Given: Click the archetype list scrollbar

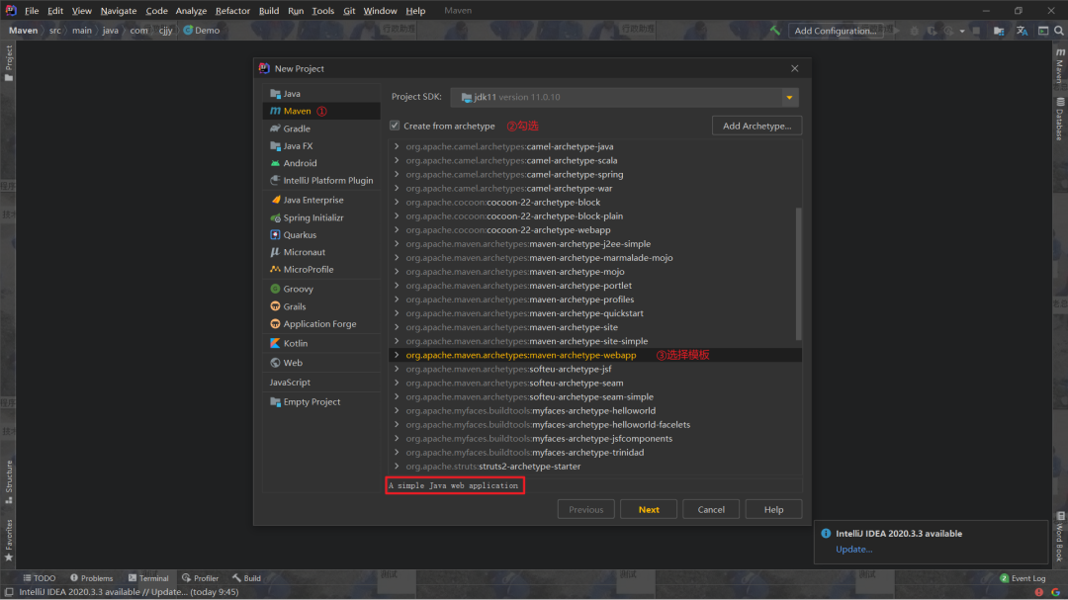Looking at the screenshot, I should tap(798, 274).
